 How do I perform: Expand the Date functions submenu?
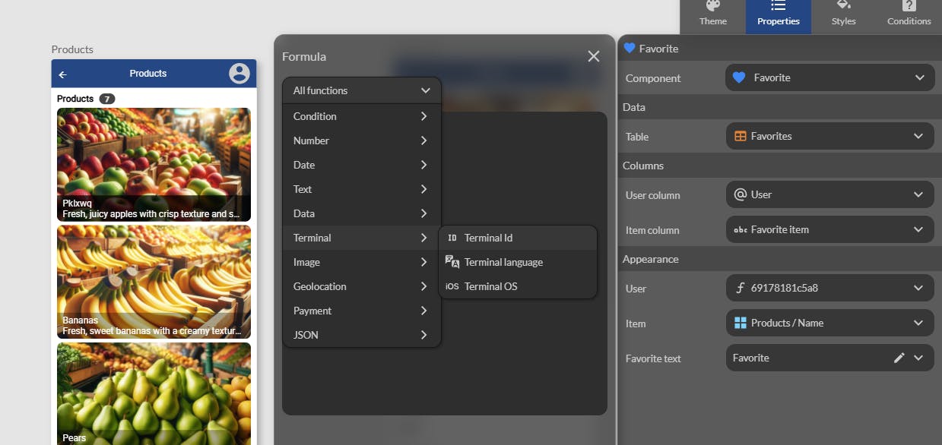coord(362,165)
